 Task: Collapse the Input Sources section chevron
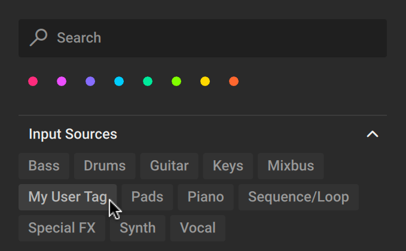[373, 134]
